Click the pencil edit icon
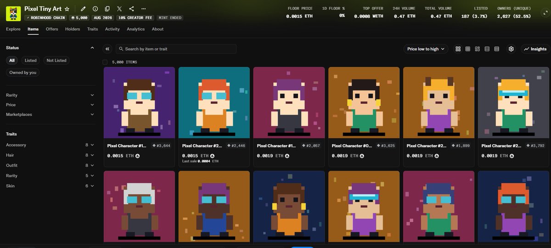Screen dimensions: 551x248 [x=83, y=9]
